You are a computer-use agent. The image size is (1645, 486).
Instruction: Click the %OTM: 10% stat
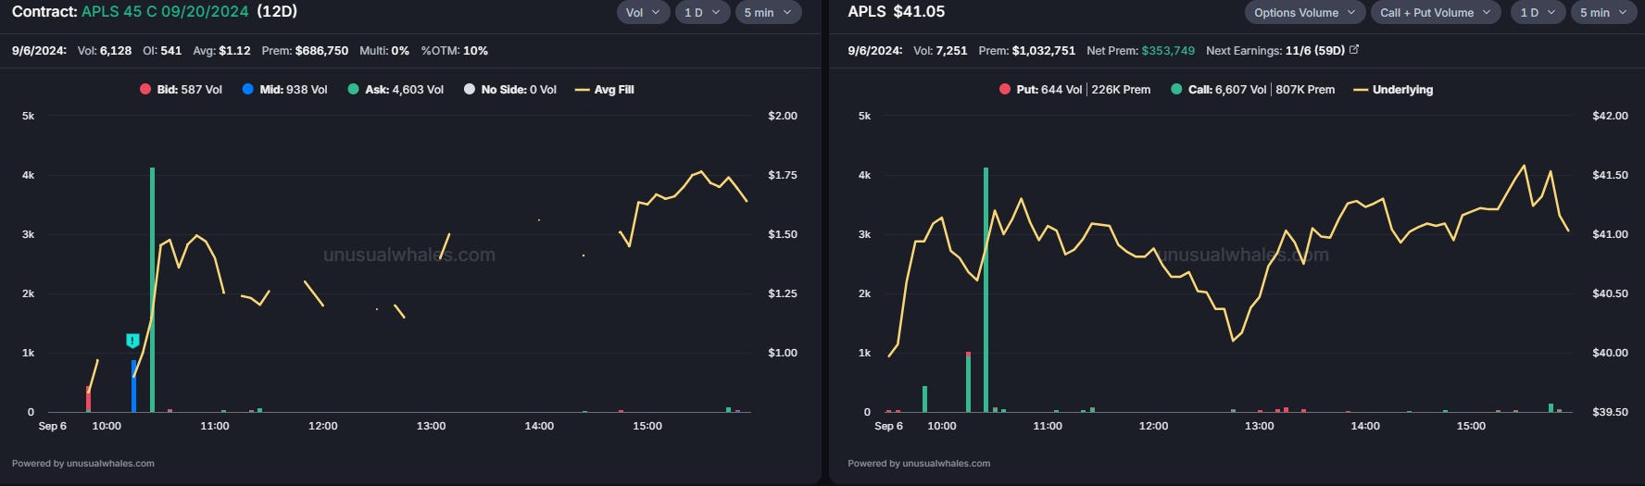click(x=454, y=51)
